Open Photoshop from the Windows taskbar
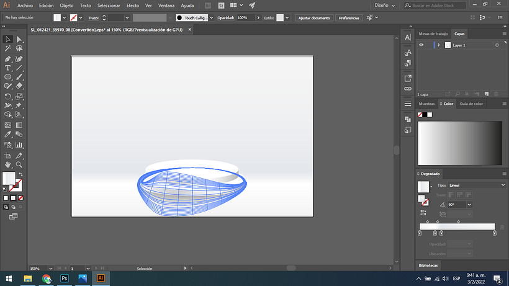 (65, 279)
